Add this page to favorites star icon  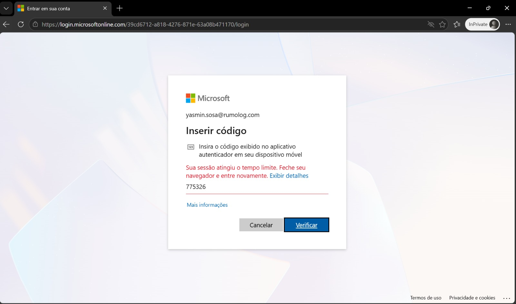point(442,24)
